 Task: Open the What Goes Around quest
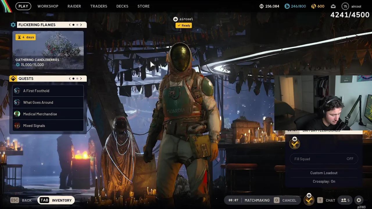48,102
